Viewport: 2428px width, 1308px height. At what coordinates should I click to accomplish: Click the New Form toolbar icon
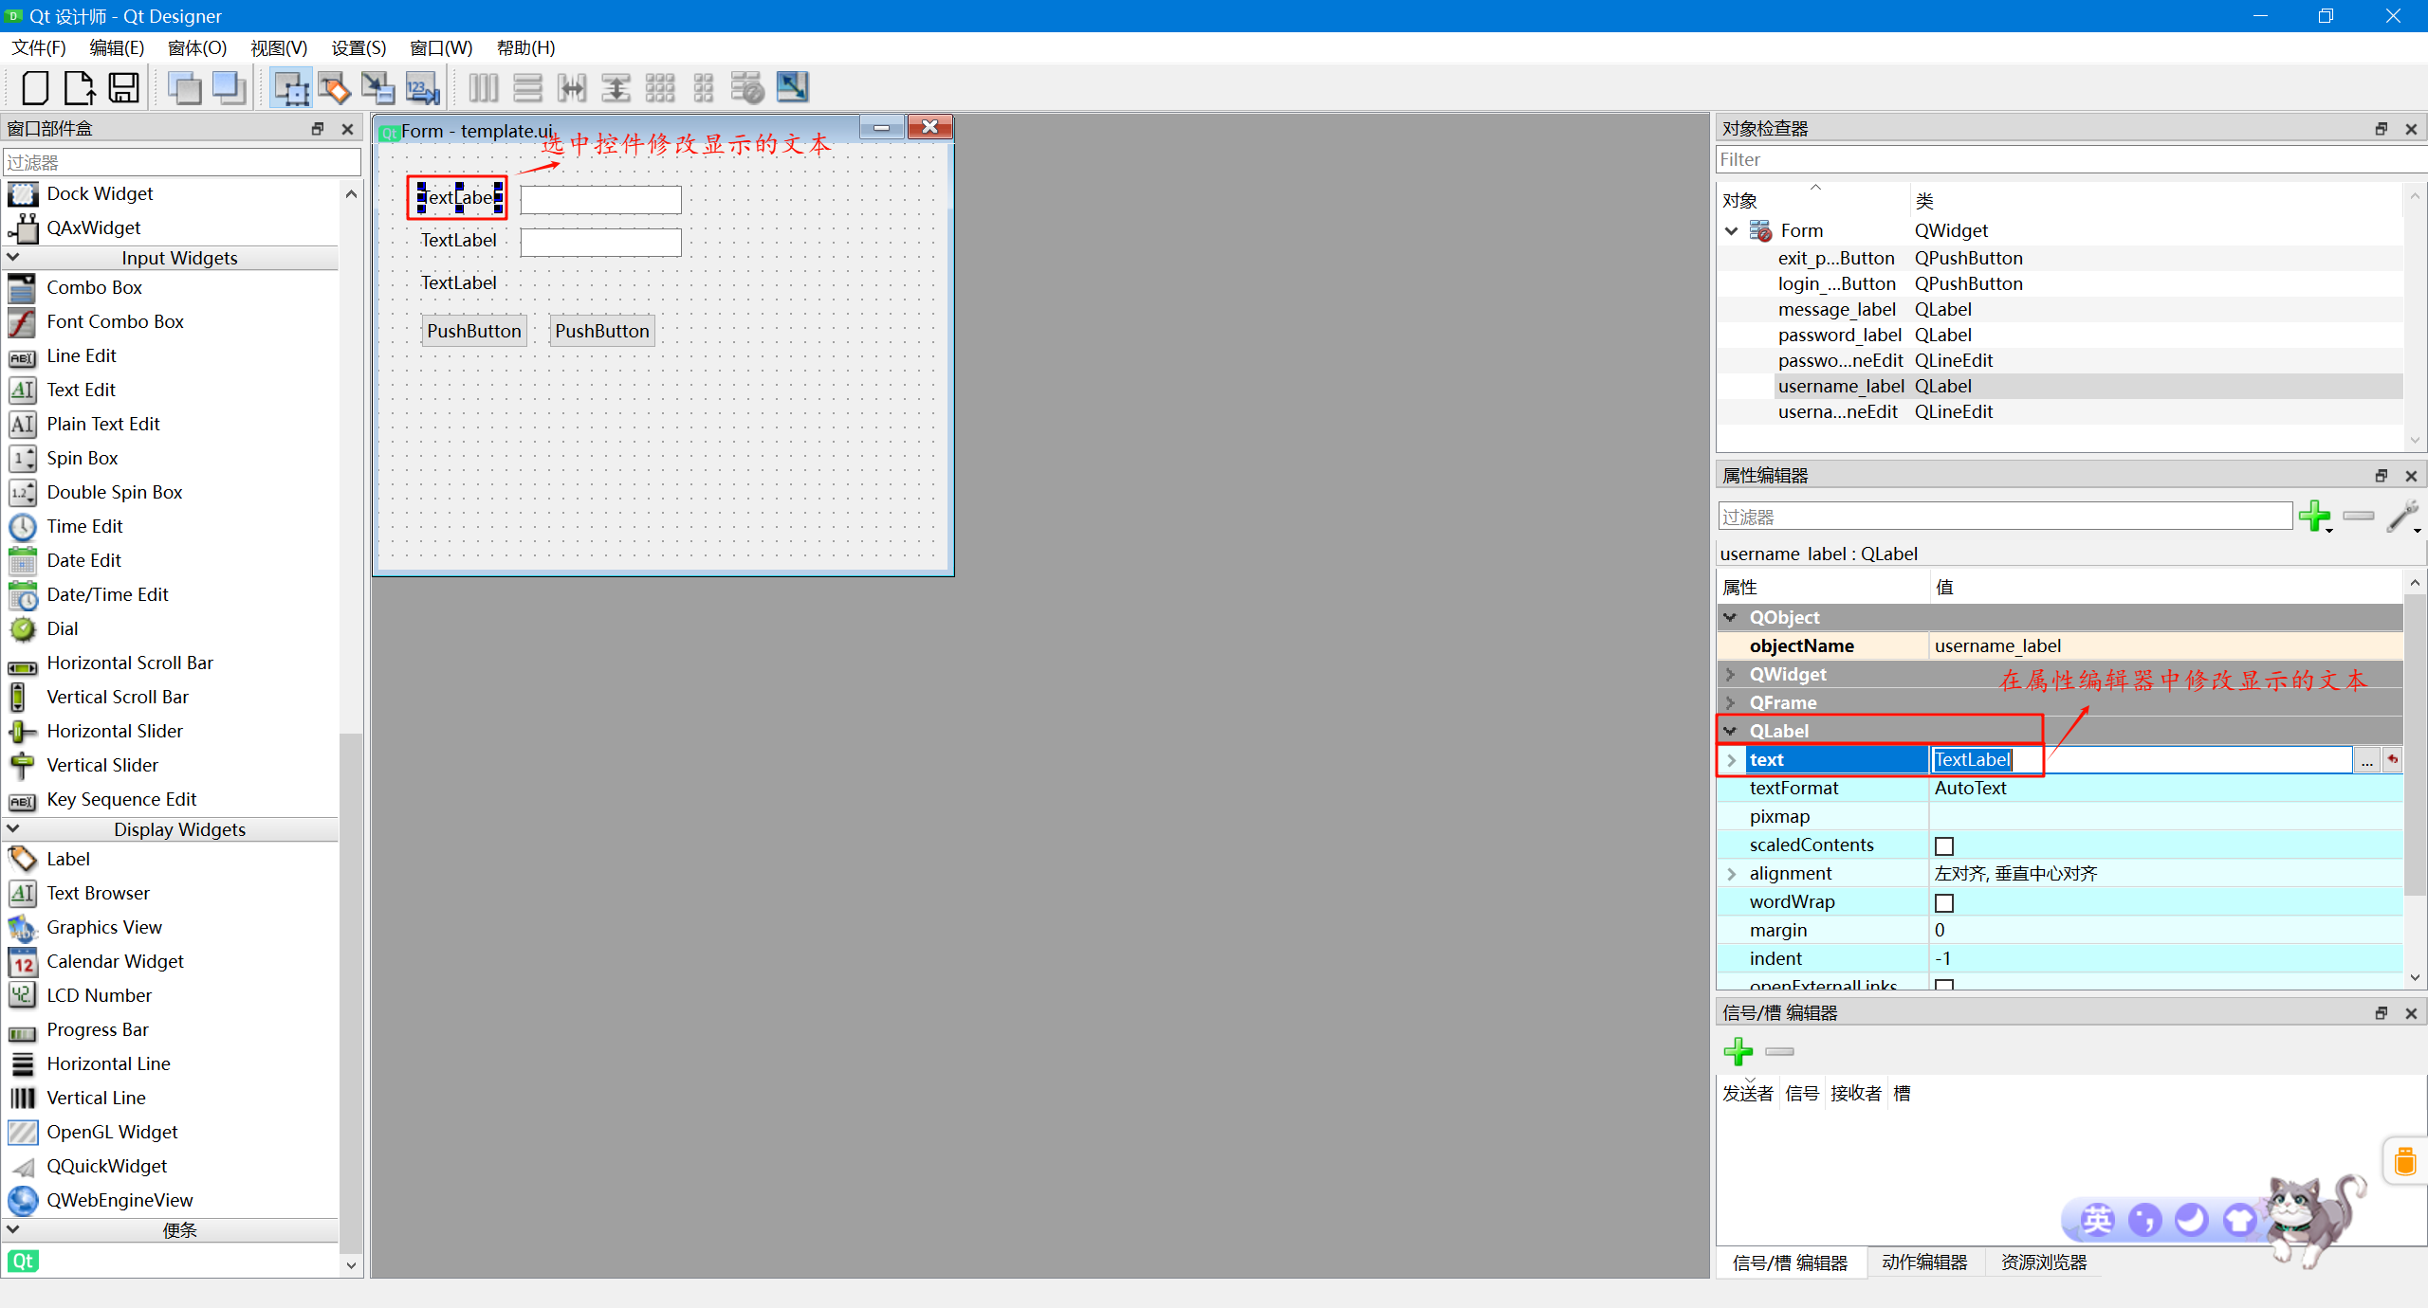tap(35, 88)
